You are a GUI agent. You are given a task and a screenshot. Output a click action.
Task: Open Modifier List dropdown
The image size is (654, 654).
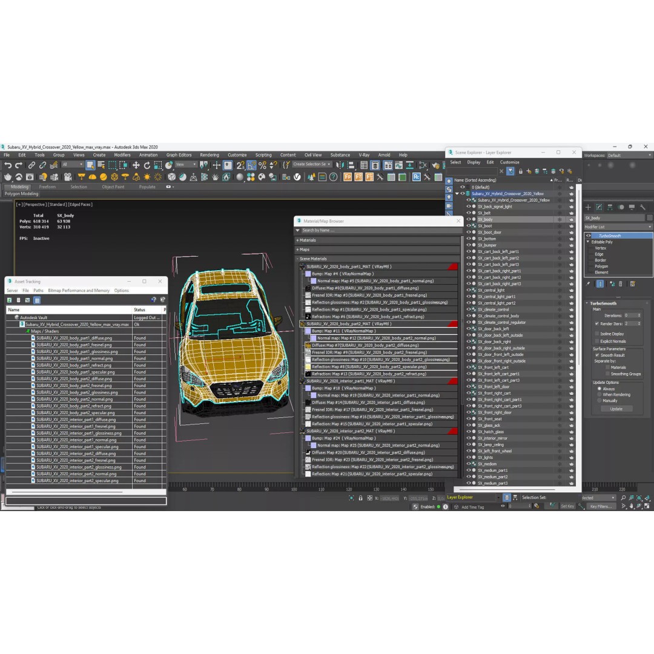[618, 227]
